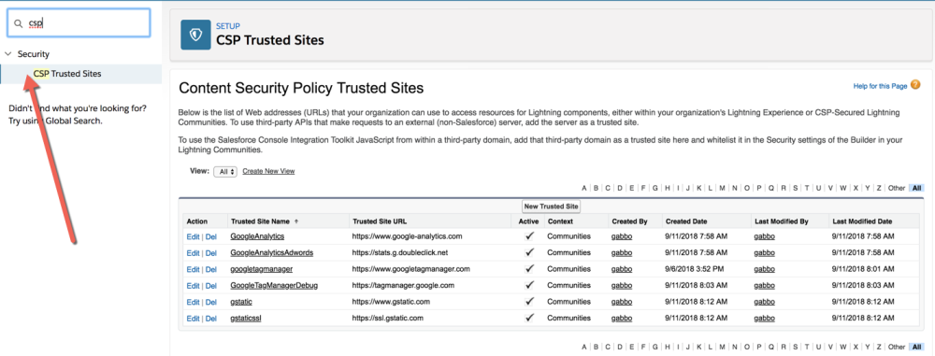Click the Active checkmark for gstaticssl row

point(529,318)
